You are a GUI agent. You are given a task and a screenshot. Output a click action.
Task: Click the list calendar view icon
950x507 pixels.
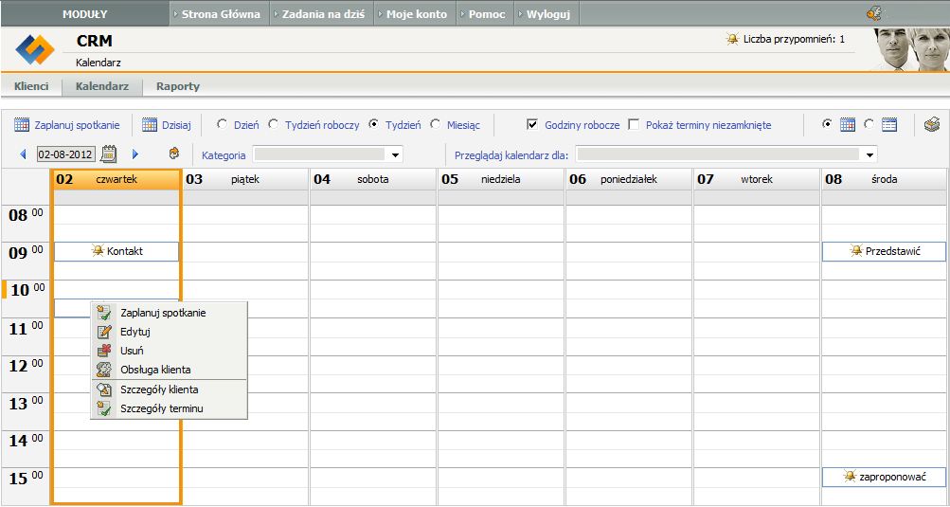coord(888,125)
